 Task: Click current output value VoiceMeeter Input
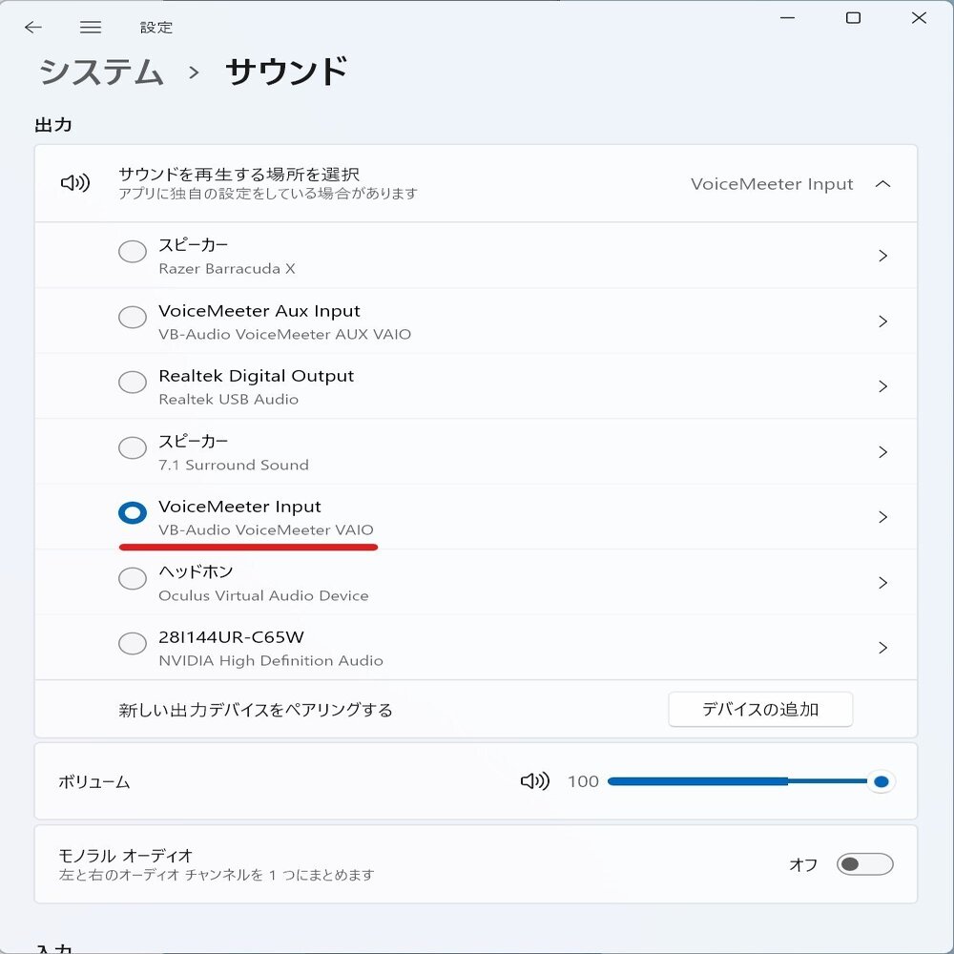[772, 184]
